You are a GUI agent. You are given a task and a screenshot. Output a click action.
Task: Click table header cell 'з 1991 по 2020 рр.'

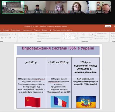pos(59,62)
